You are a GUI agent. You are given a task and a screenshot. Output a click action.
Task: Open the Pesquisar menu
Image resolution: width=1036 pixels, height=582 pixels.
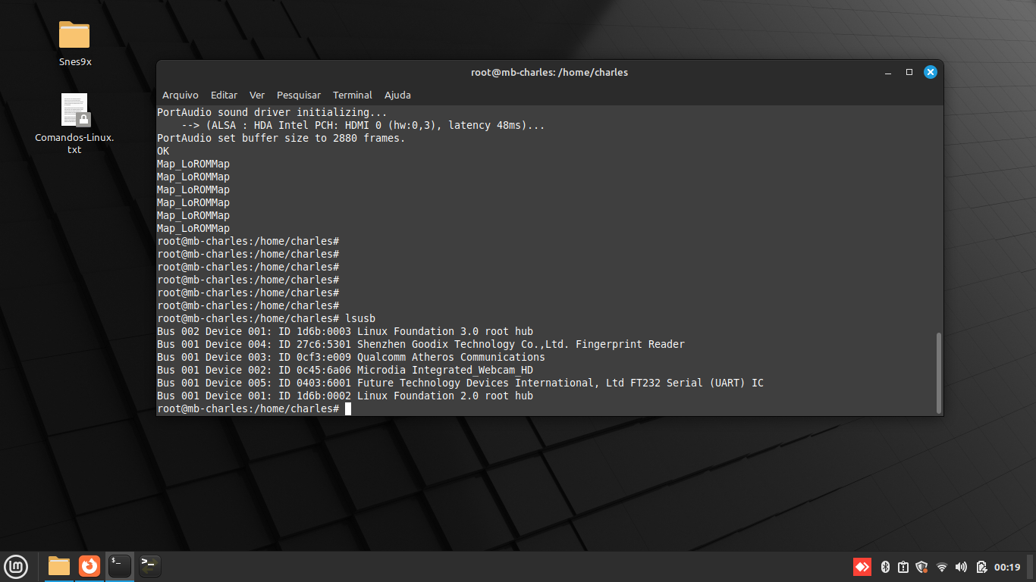[x=299, y=95]
